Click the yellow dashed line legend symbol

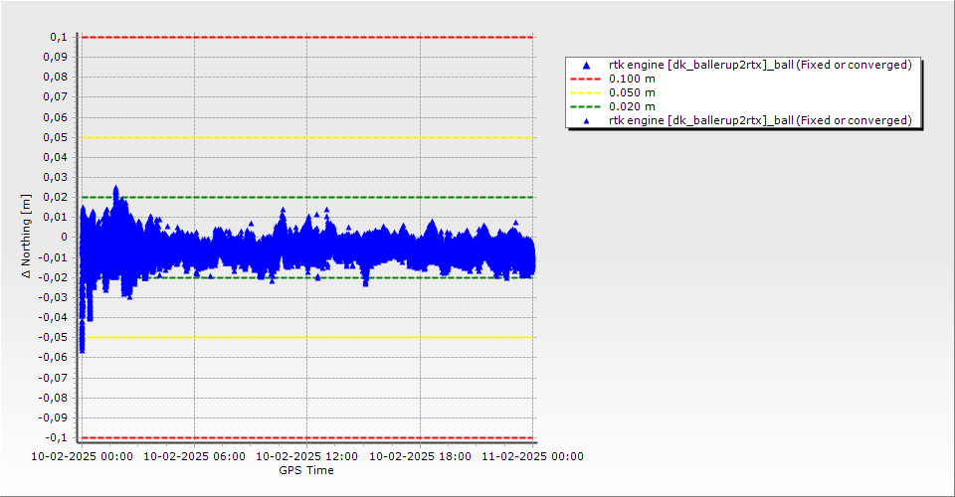[x=585, y=93]
